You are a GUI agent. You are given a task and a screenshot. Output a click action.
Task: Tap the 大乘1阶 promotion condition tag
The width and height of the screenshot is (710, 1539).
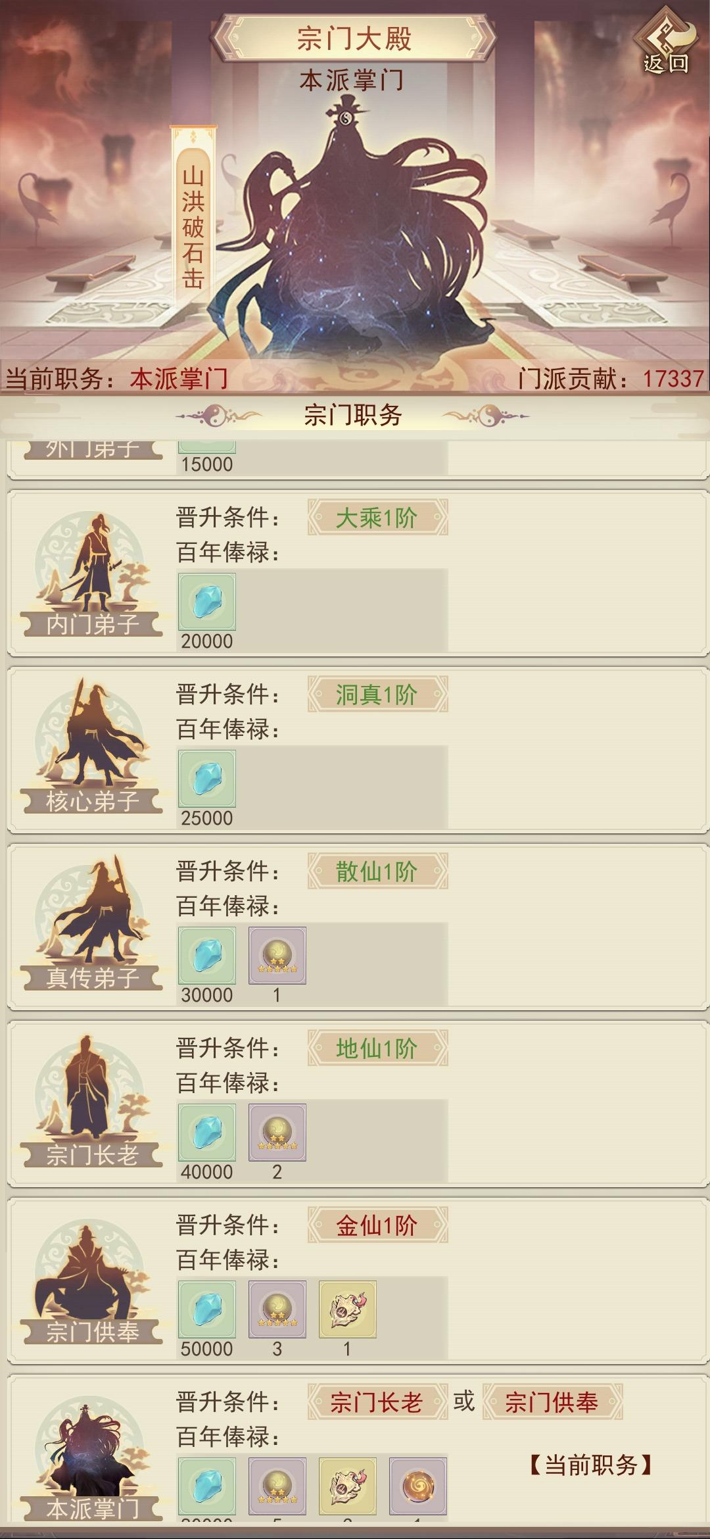pos(378,518)
